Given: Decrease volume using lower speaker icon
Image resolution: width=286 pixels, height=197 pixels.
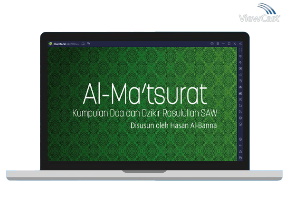Looking at the screenshot, I should (240, 62).
